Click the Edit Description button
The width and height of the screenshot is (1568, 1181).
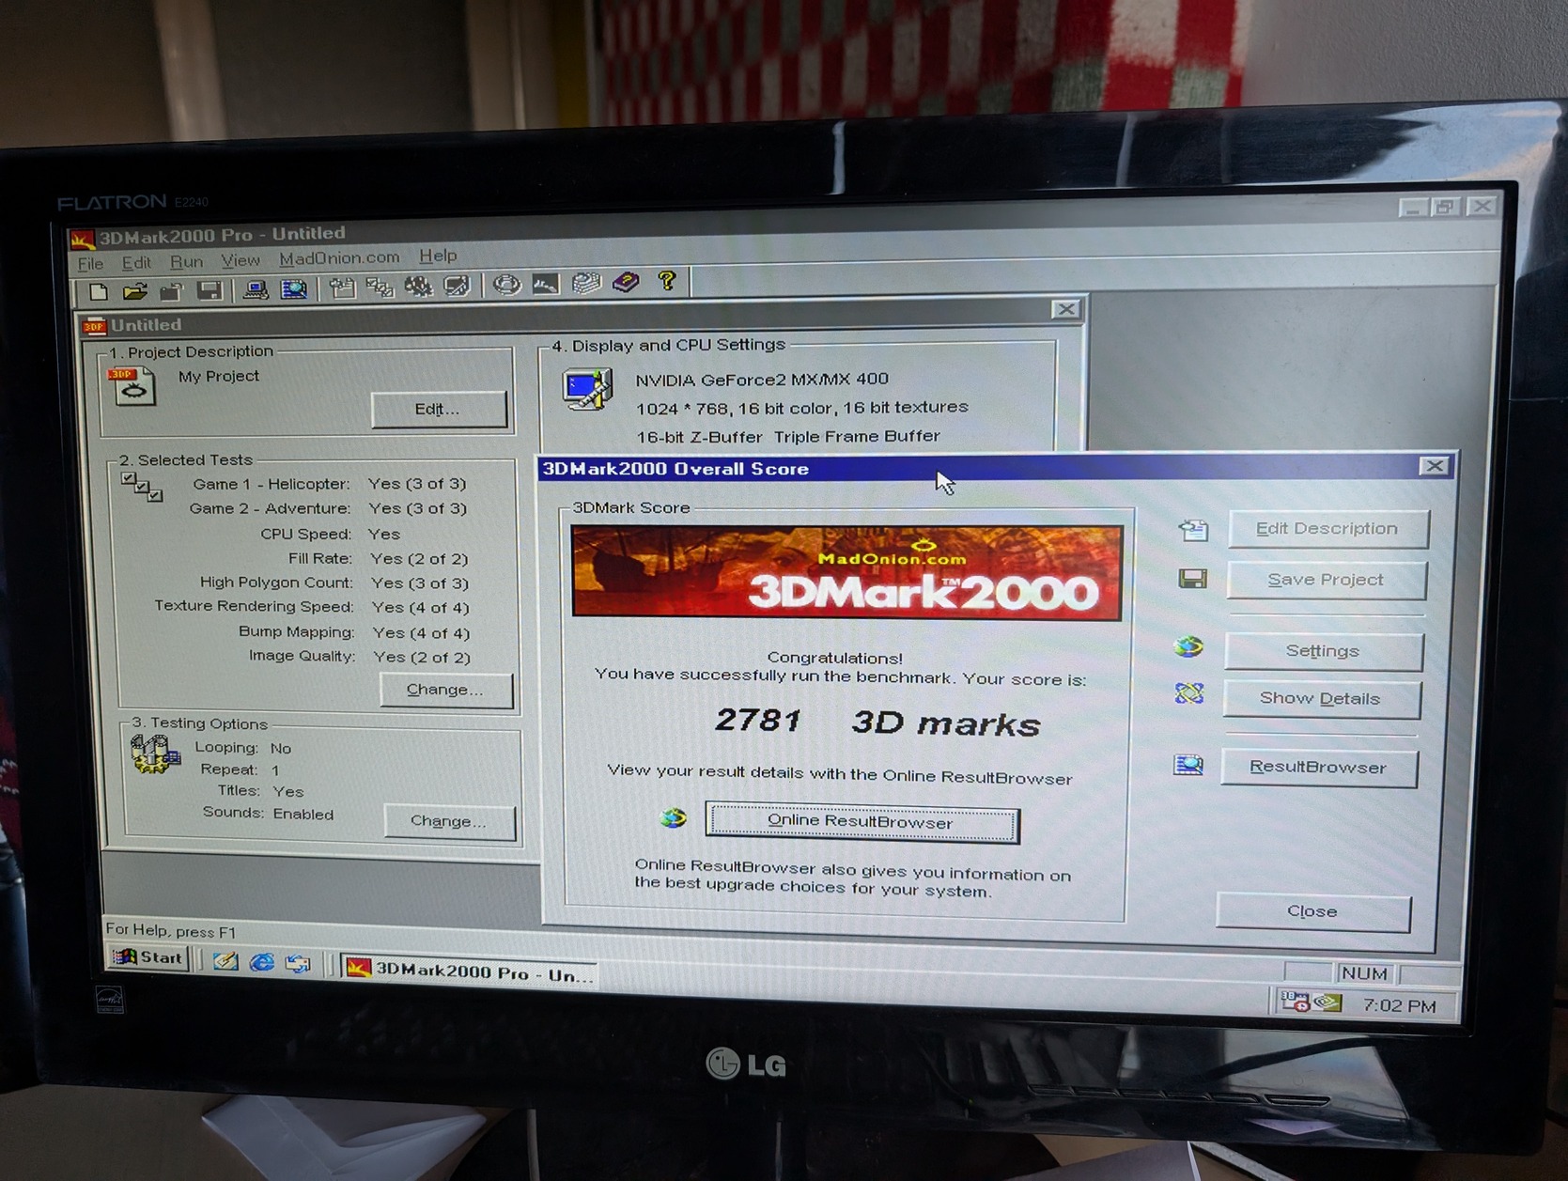click(x=1327, y=529)
